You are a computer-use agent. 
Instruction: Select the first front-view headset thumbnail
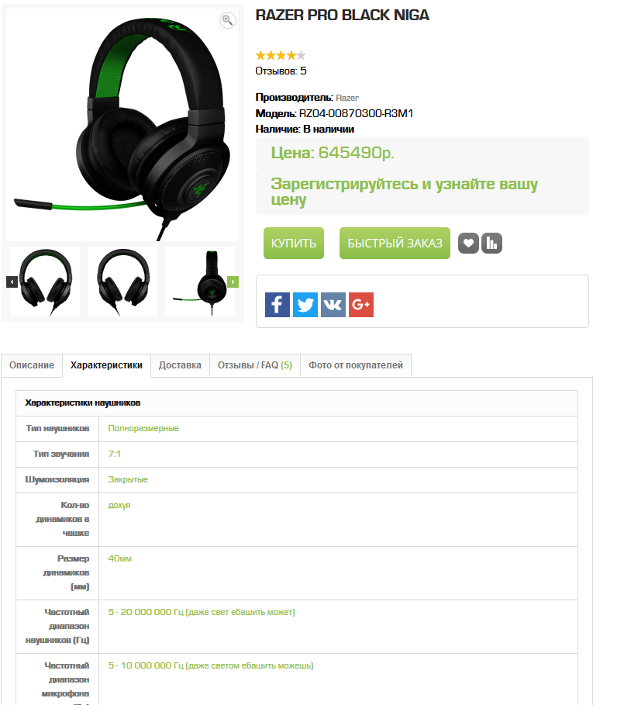[45, 282]
